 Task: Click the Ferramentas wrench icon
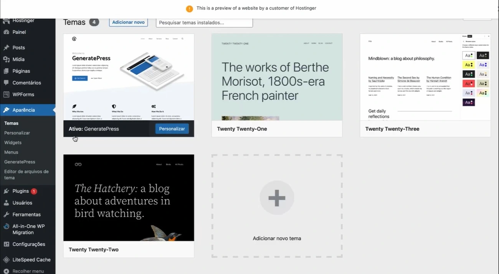(6, 215)
